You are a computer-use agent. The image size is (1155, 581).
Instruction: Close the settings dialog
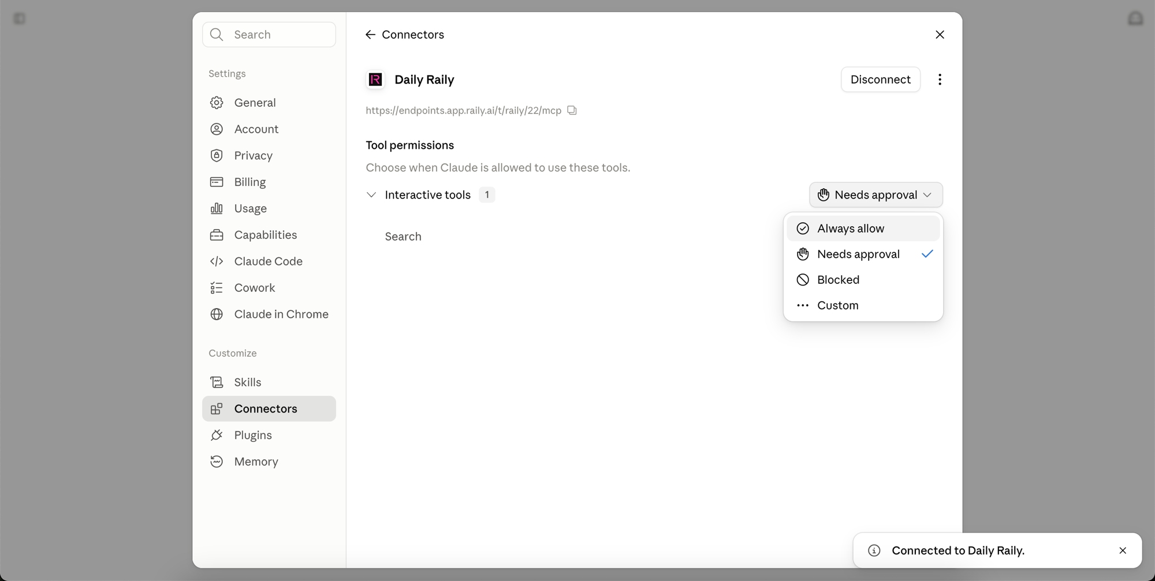coord(940,35)
